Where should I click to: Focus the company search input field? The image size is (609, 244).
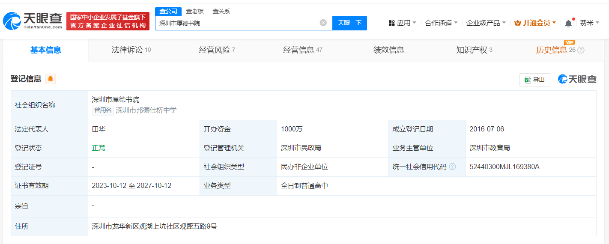(238, 23)
